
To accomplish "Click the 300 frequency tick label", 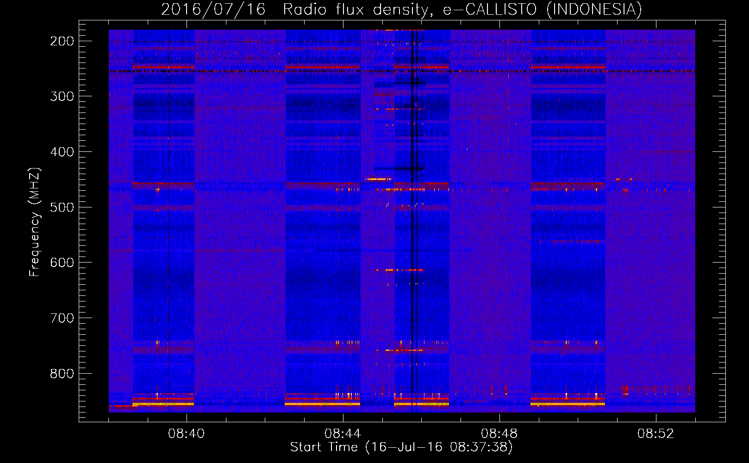I will 62,96.
